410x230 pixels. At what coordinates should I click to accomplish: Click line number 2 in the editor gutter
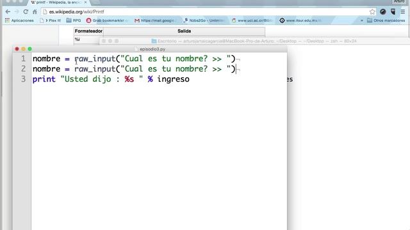23,69
